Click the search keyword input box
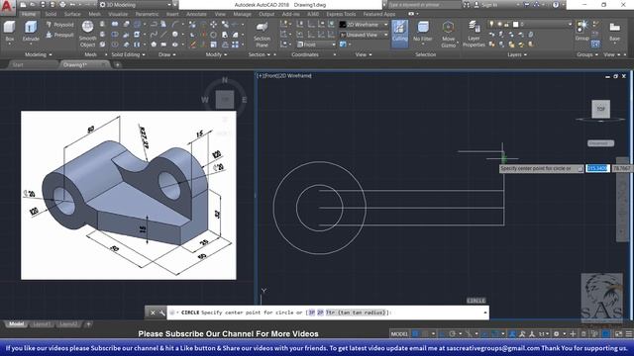Screen dimensions: 634x356 click(424, 5)
